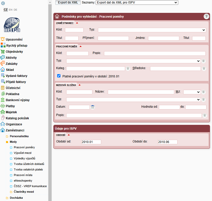
Task: Click the Intra logo
Action: pyautogui.click(x=12, y=25)
